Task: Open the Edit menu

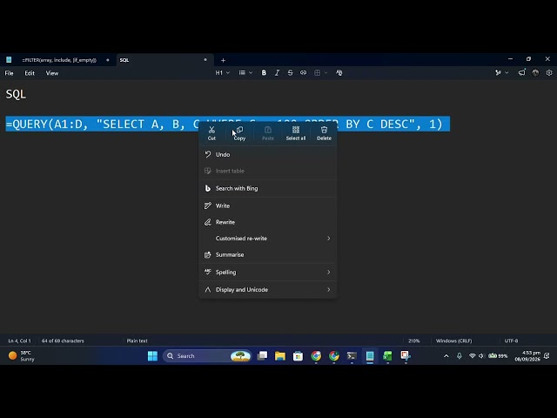Action: [30, 73]
